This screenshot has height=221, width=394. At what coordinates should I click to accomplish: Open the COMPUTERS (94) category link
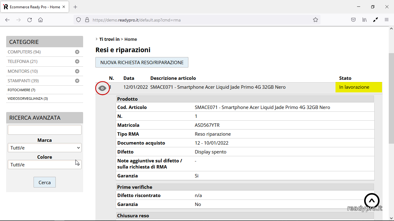pos(24,52)
